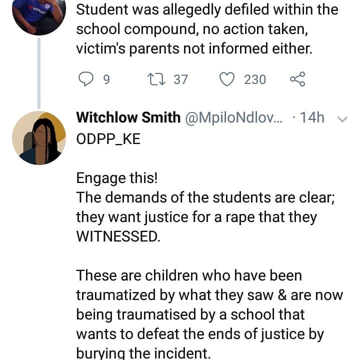This screenshot has height=360, width=360.
Task: Tap the ODPP_KE mention text
Action: point(108,139)
